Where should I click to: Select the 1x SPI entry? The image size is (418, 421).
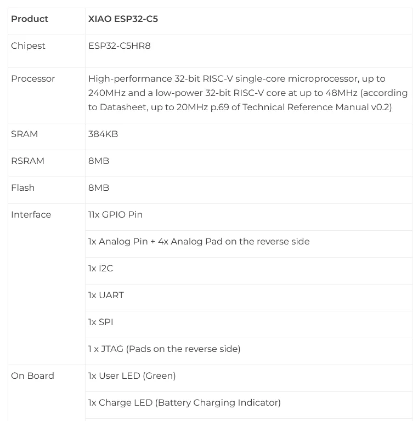click(x=100, y=322)
